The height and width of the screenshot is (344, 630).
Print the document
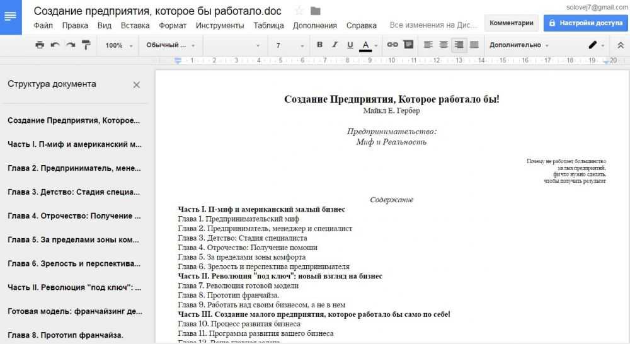point(40,45)
